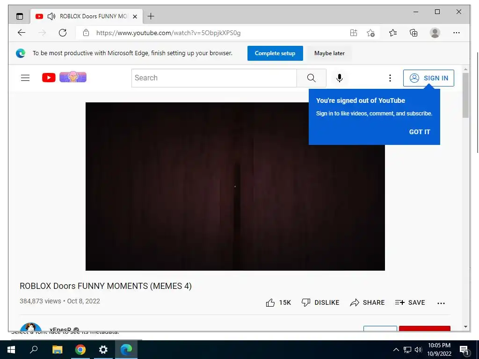
Task: View site info via the lock icon
Action: pyautogui.click(x=86, y=33)
